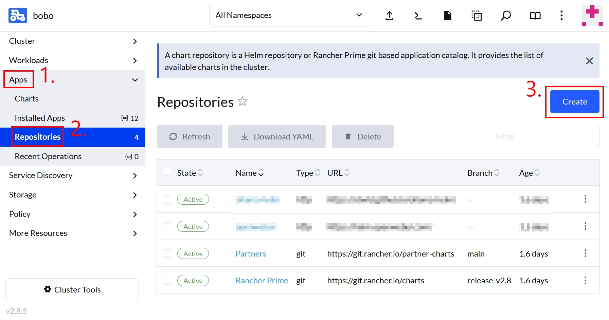This screenshot has width=609, height=320.
Task: Open the Partners repository link
Action: coord(251,254)
